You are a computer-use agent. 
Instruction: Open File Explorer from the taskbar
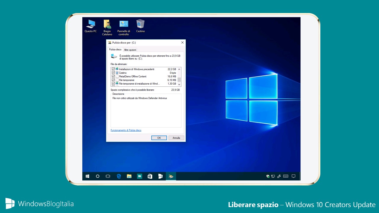click(x=129, y=176)
